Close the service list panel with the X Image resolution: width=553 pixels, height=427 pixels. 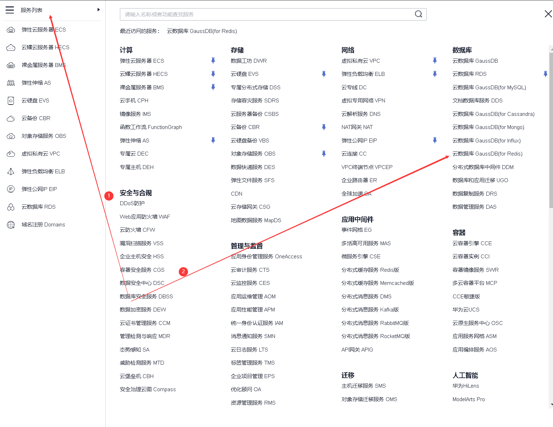(x=548, y=14)
